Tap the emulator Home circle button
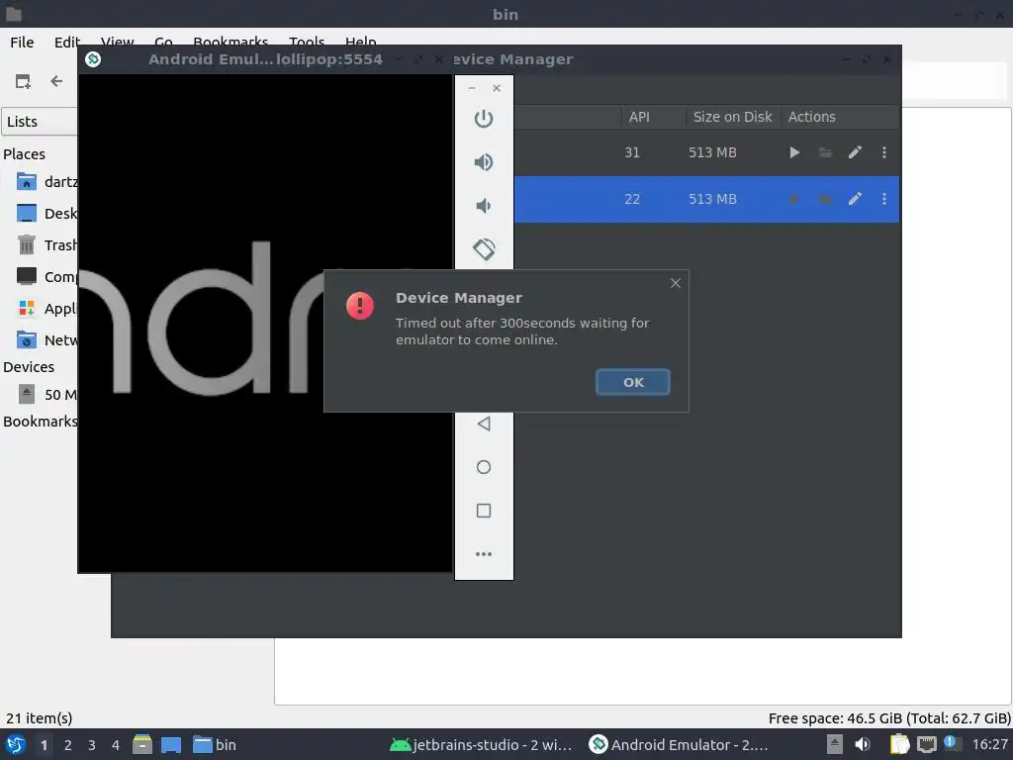The width and height of the screenshot is (1013, 760). pyautogui.click(x=483, y=467)
